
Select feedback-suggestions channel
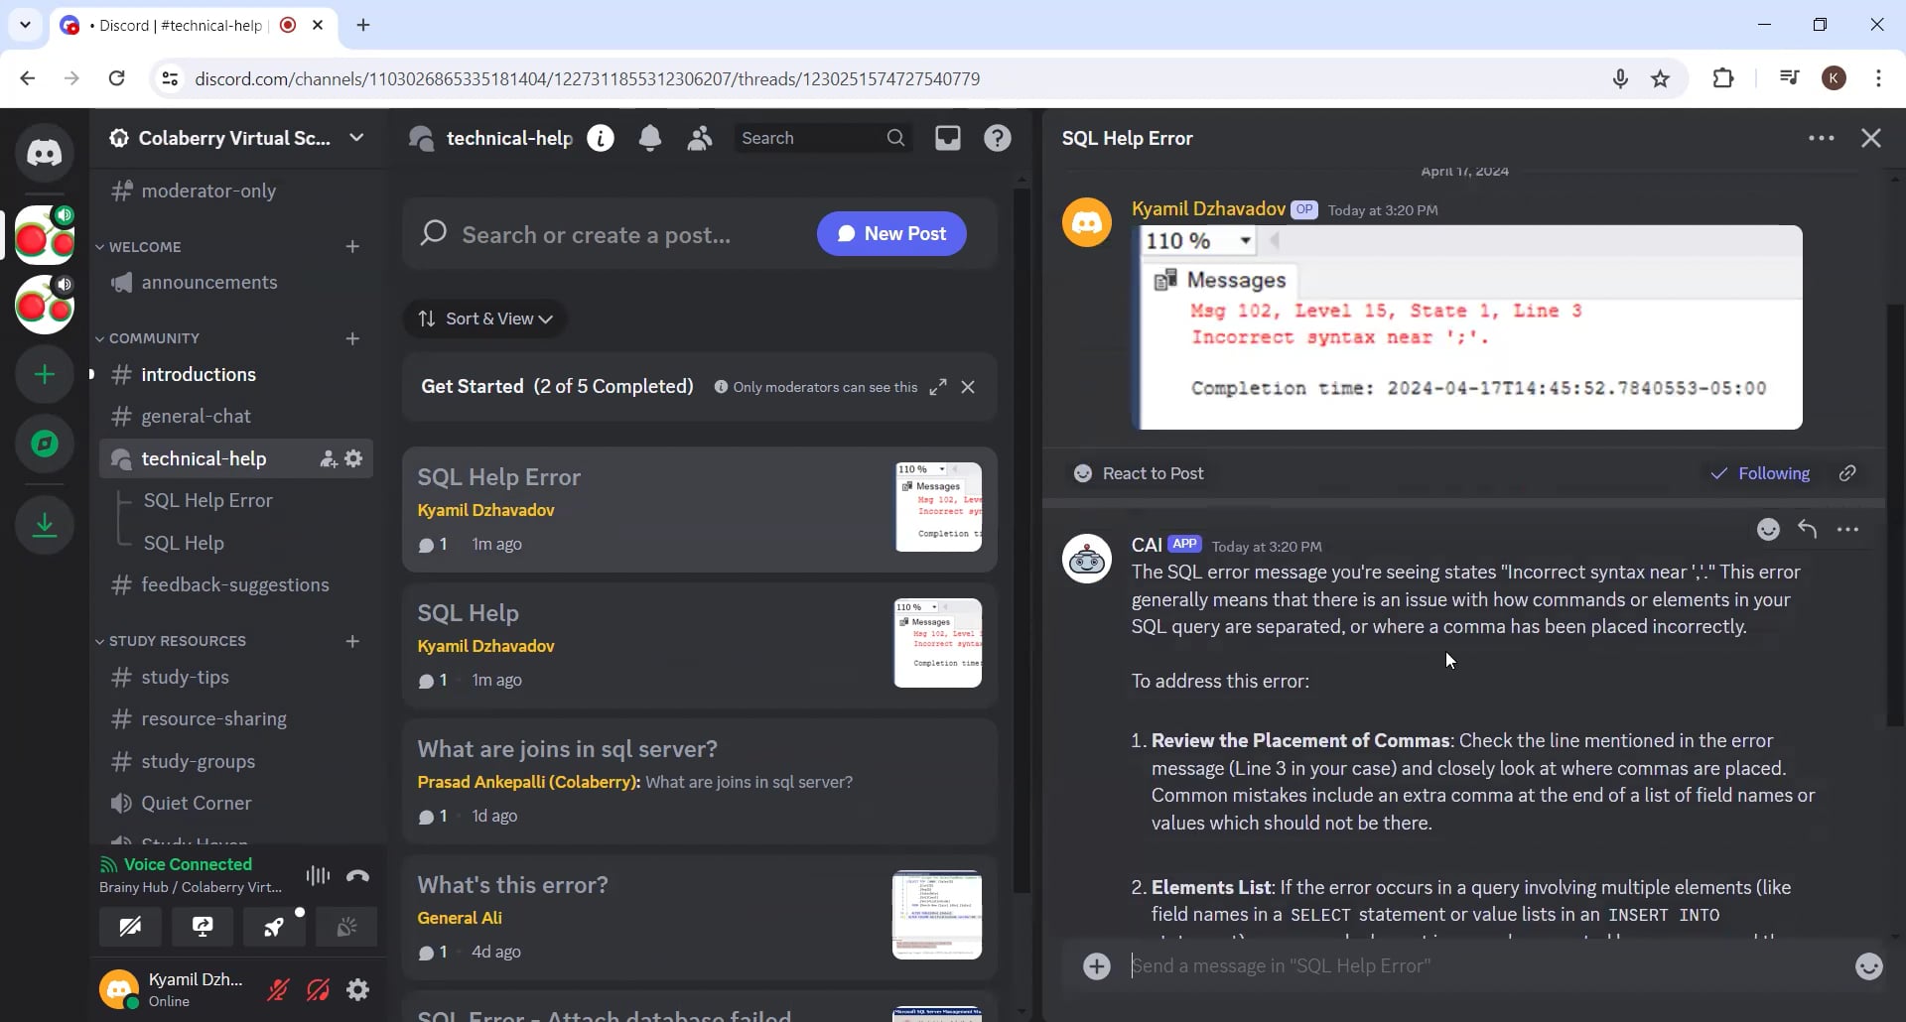point(236,584)
